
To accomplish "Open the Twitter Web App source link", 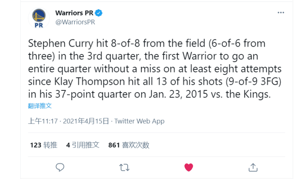I will (x=139, y=121).
